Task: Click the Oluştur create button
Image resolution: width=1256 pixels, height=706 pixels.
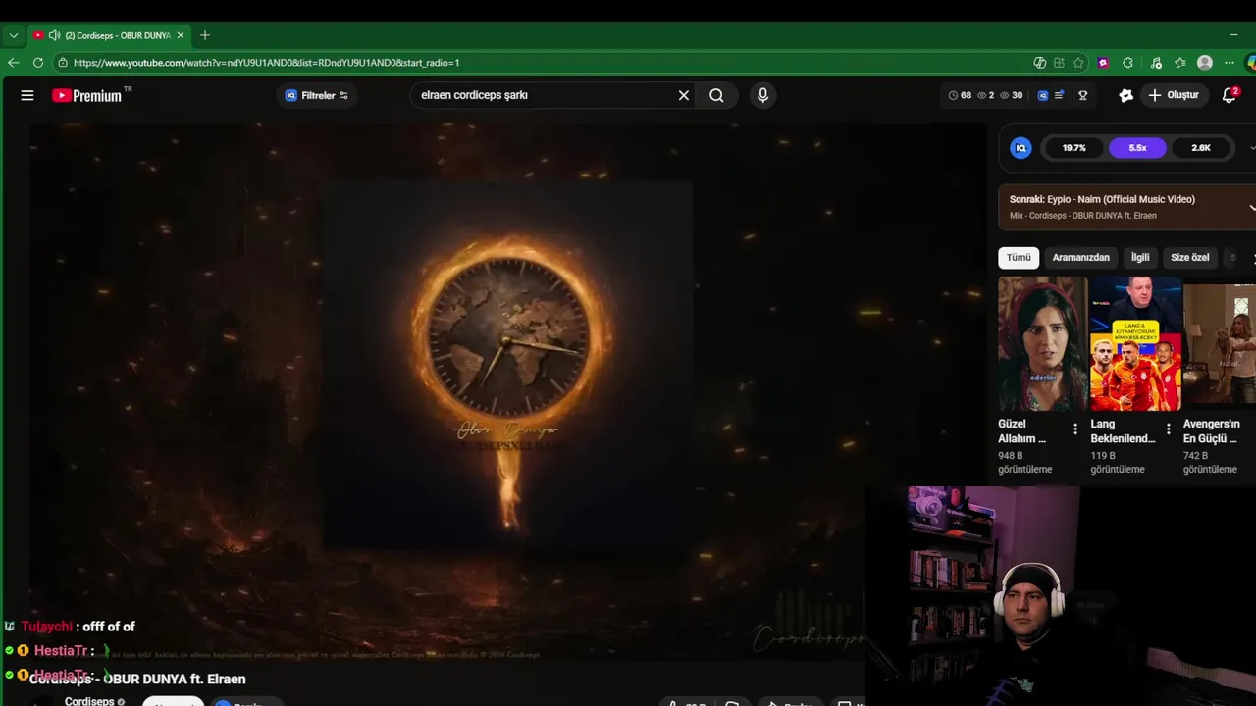Action: click(x=1174, y=95)
